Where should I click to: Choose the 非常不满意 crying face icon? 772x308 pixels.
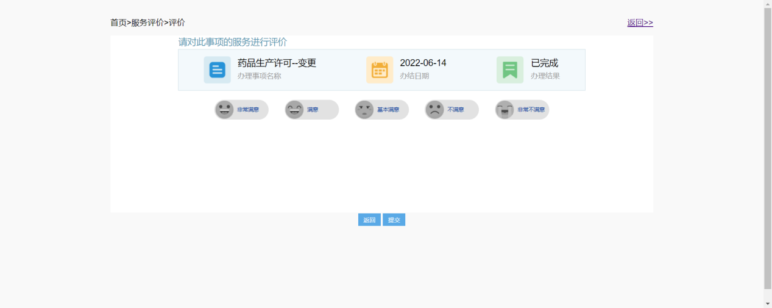[505, 110]
